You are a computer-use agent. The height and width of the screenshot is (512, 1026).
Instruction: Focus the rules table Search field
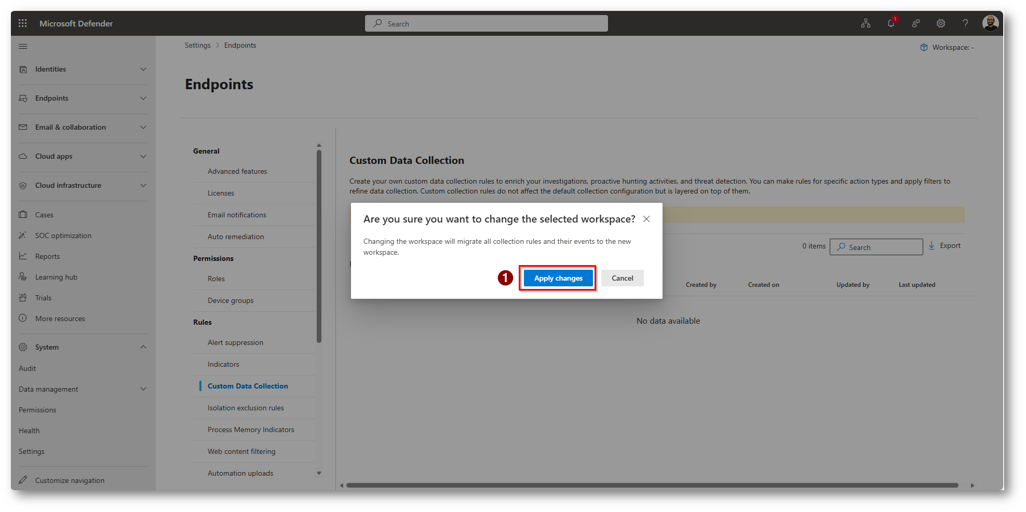pyautogui.click(x=876, y=247)
